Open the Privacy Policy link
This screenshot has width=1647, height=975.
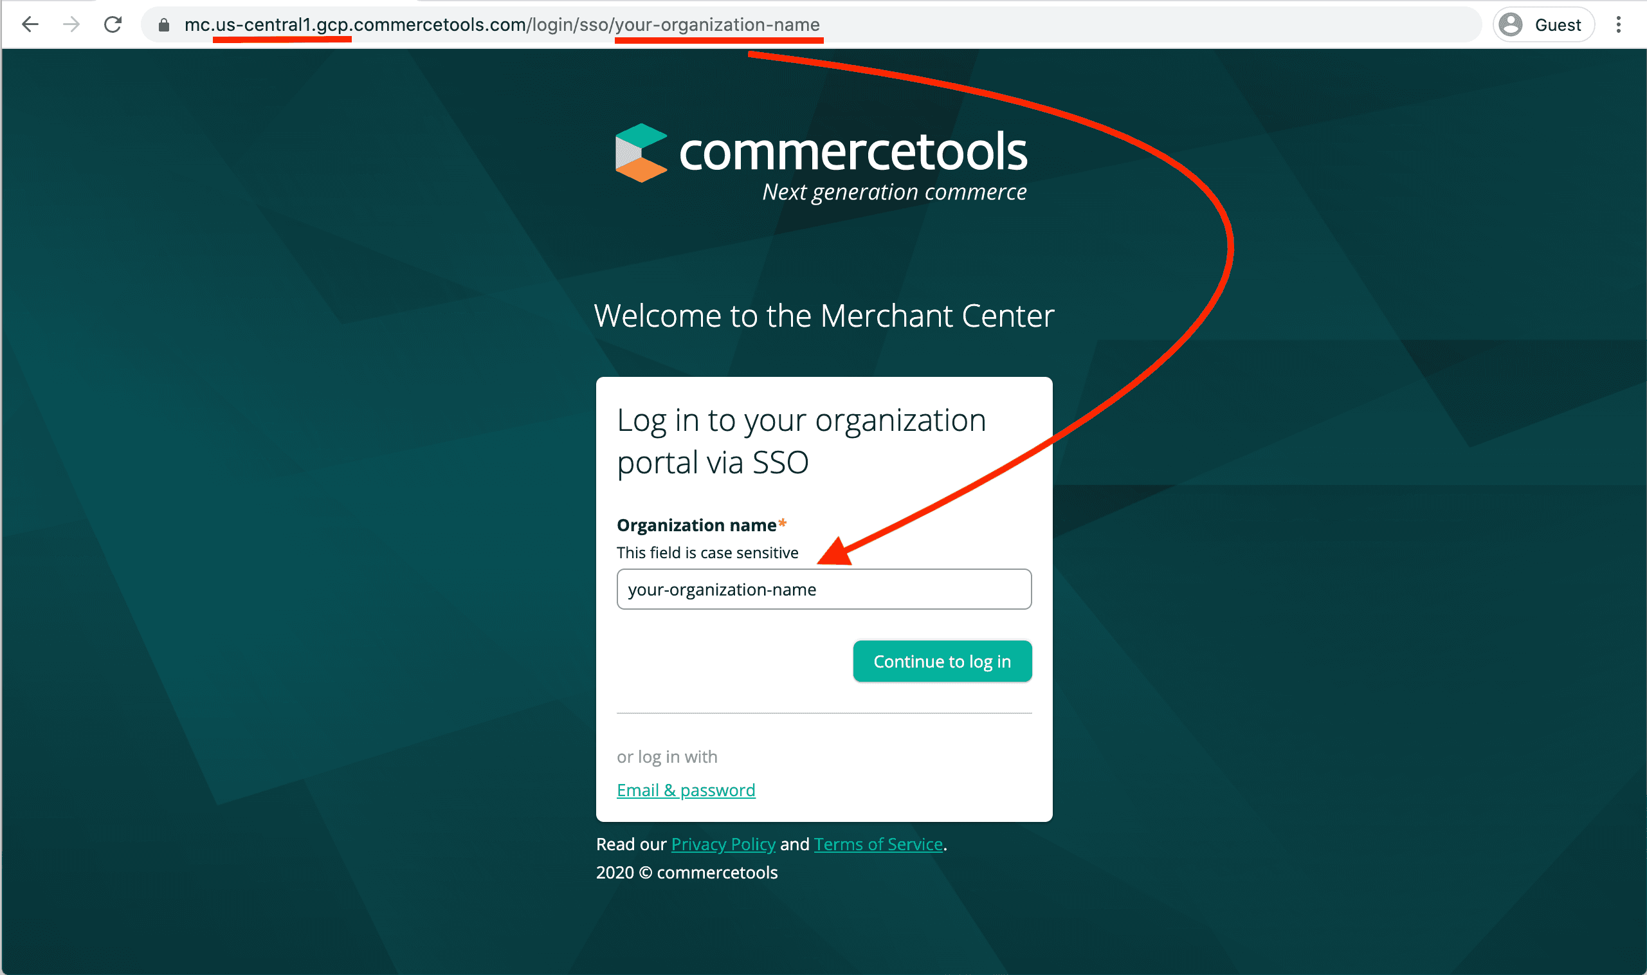(723, 844)
